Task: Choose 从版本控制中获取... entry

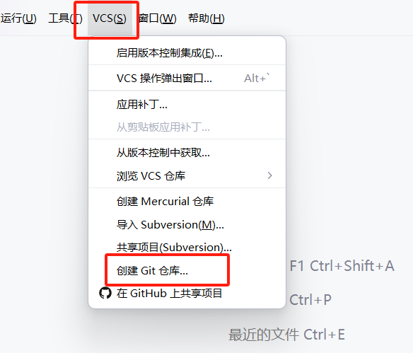Action: point(187,153)
